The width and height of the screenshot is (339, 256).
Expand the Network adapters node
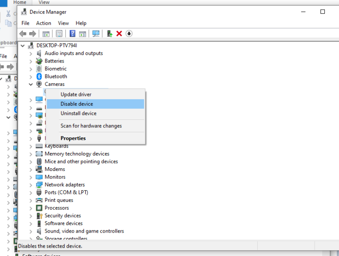[x=31, y=185]
